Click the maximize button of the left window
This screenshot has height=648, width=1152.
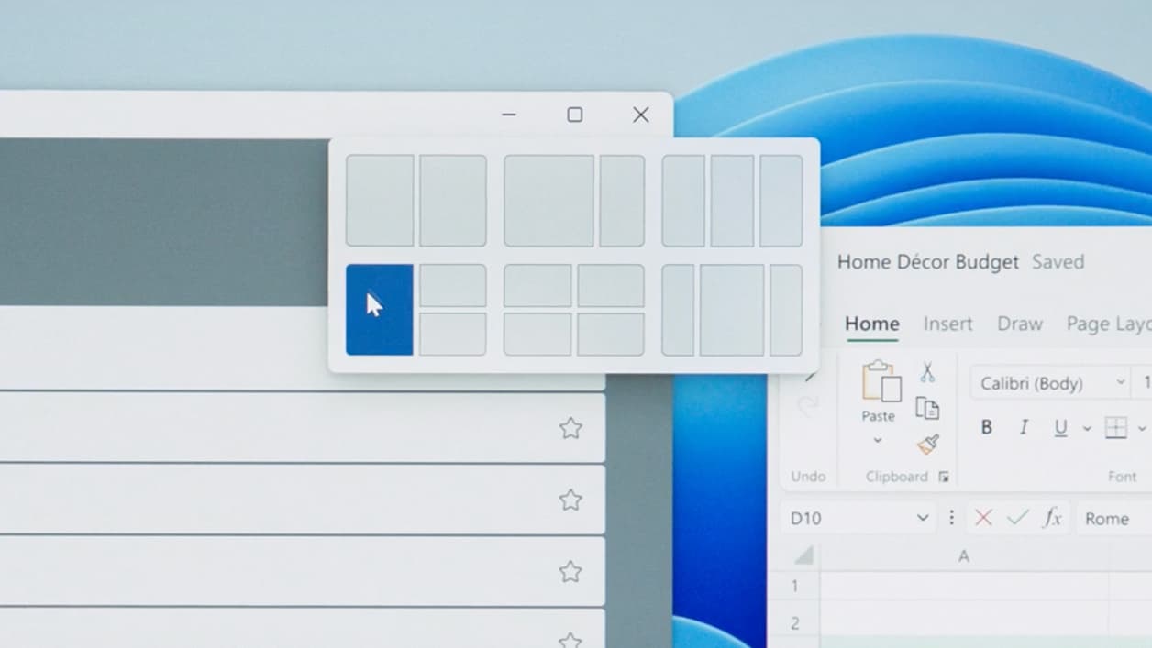click(x=574, y=115)
